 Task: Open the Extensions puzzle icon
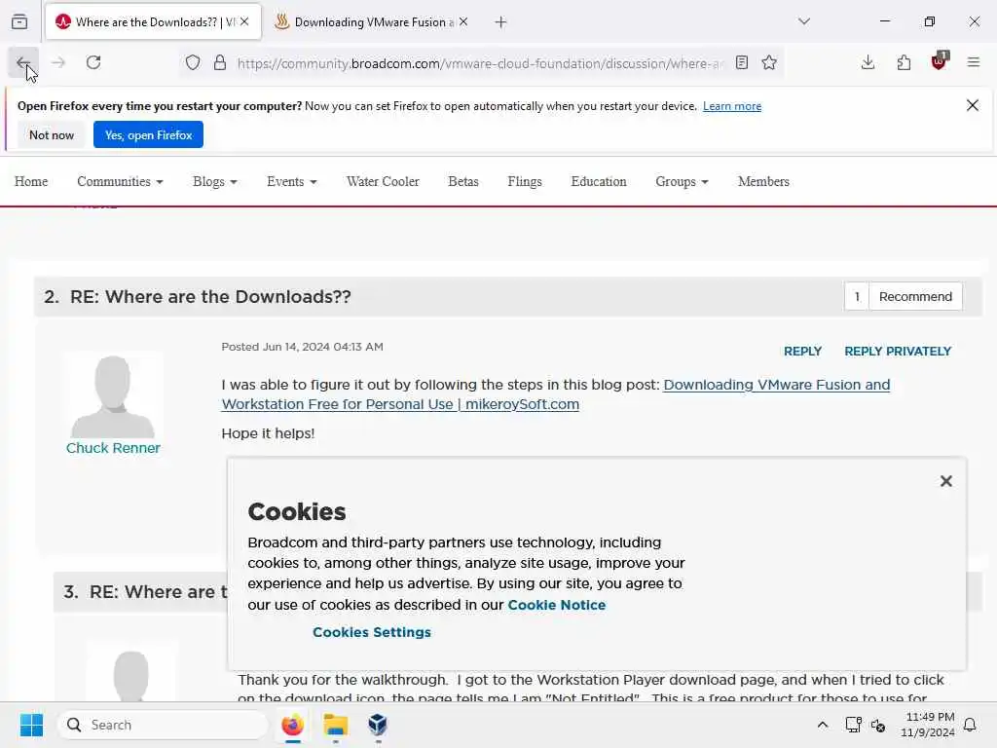pyautogui.click(x=904, y=62)
